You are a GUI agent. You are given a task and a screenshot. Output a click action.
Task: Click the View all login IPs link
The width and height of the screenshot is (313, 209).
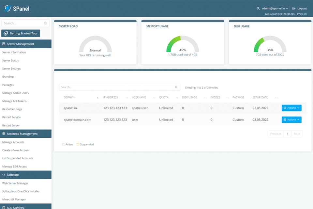pos(302,14)
